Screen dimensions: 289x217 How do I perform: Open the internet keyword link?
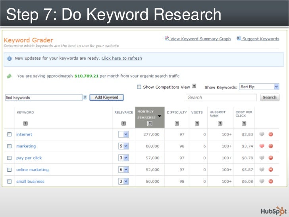(x=24, y=134)
